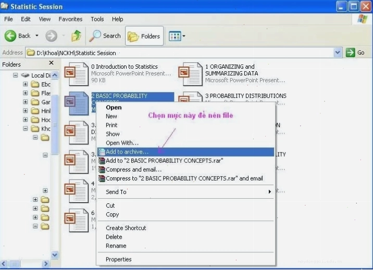Choose Open With... in context menu

click(x=185, y=143)
